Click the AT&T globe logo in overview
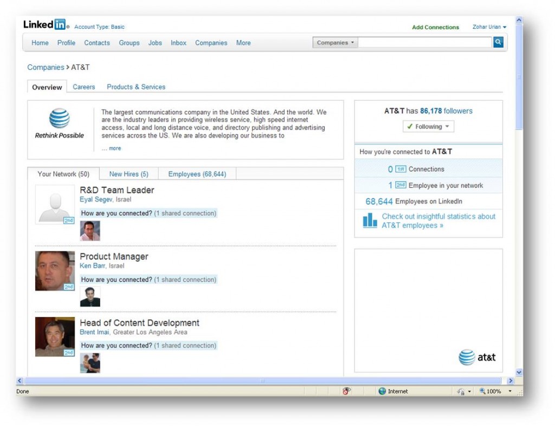 (60, 118)
